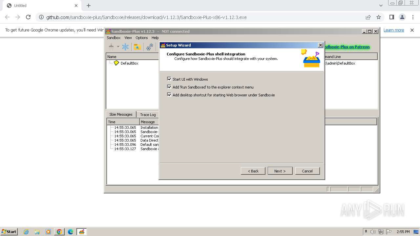This screenshot has height=236, width=420.
Task: Open a new Chrome tab
Action: [89, 6]
